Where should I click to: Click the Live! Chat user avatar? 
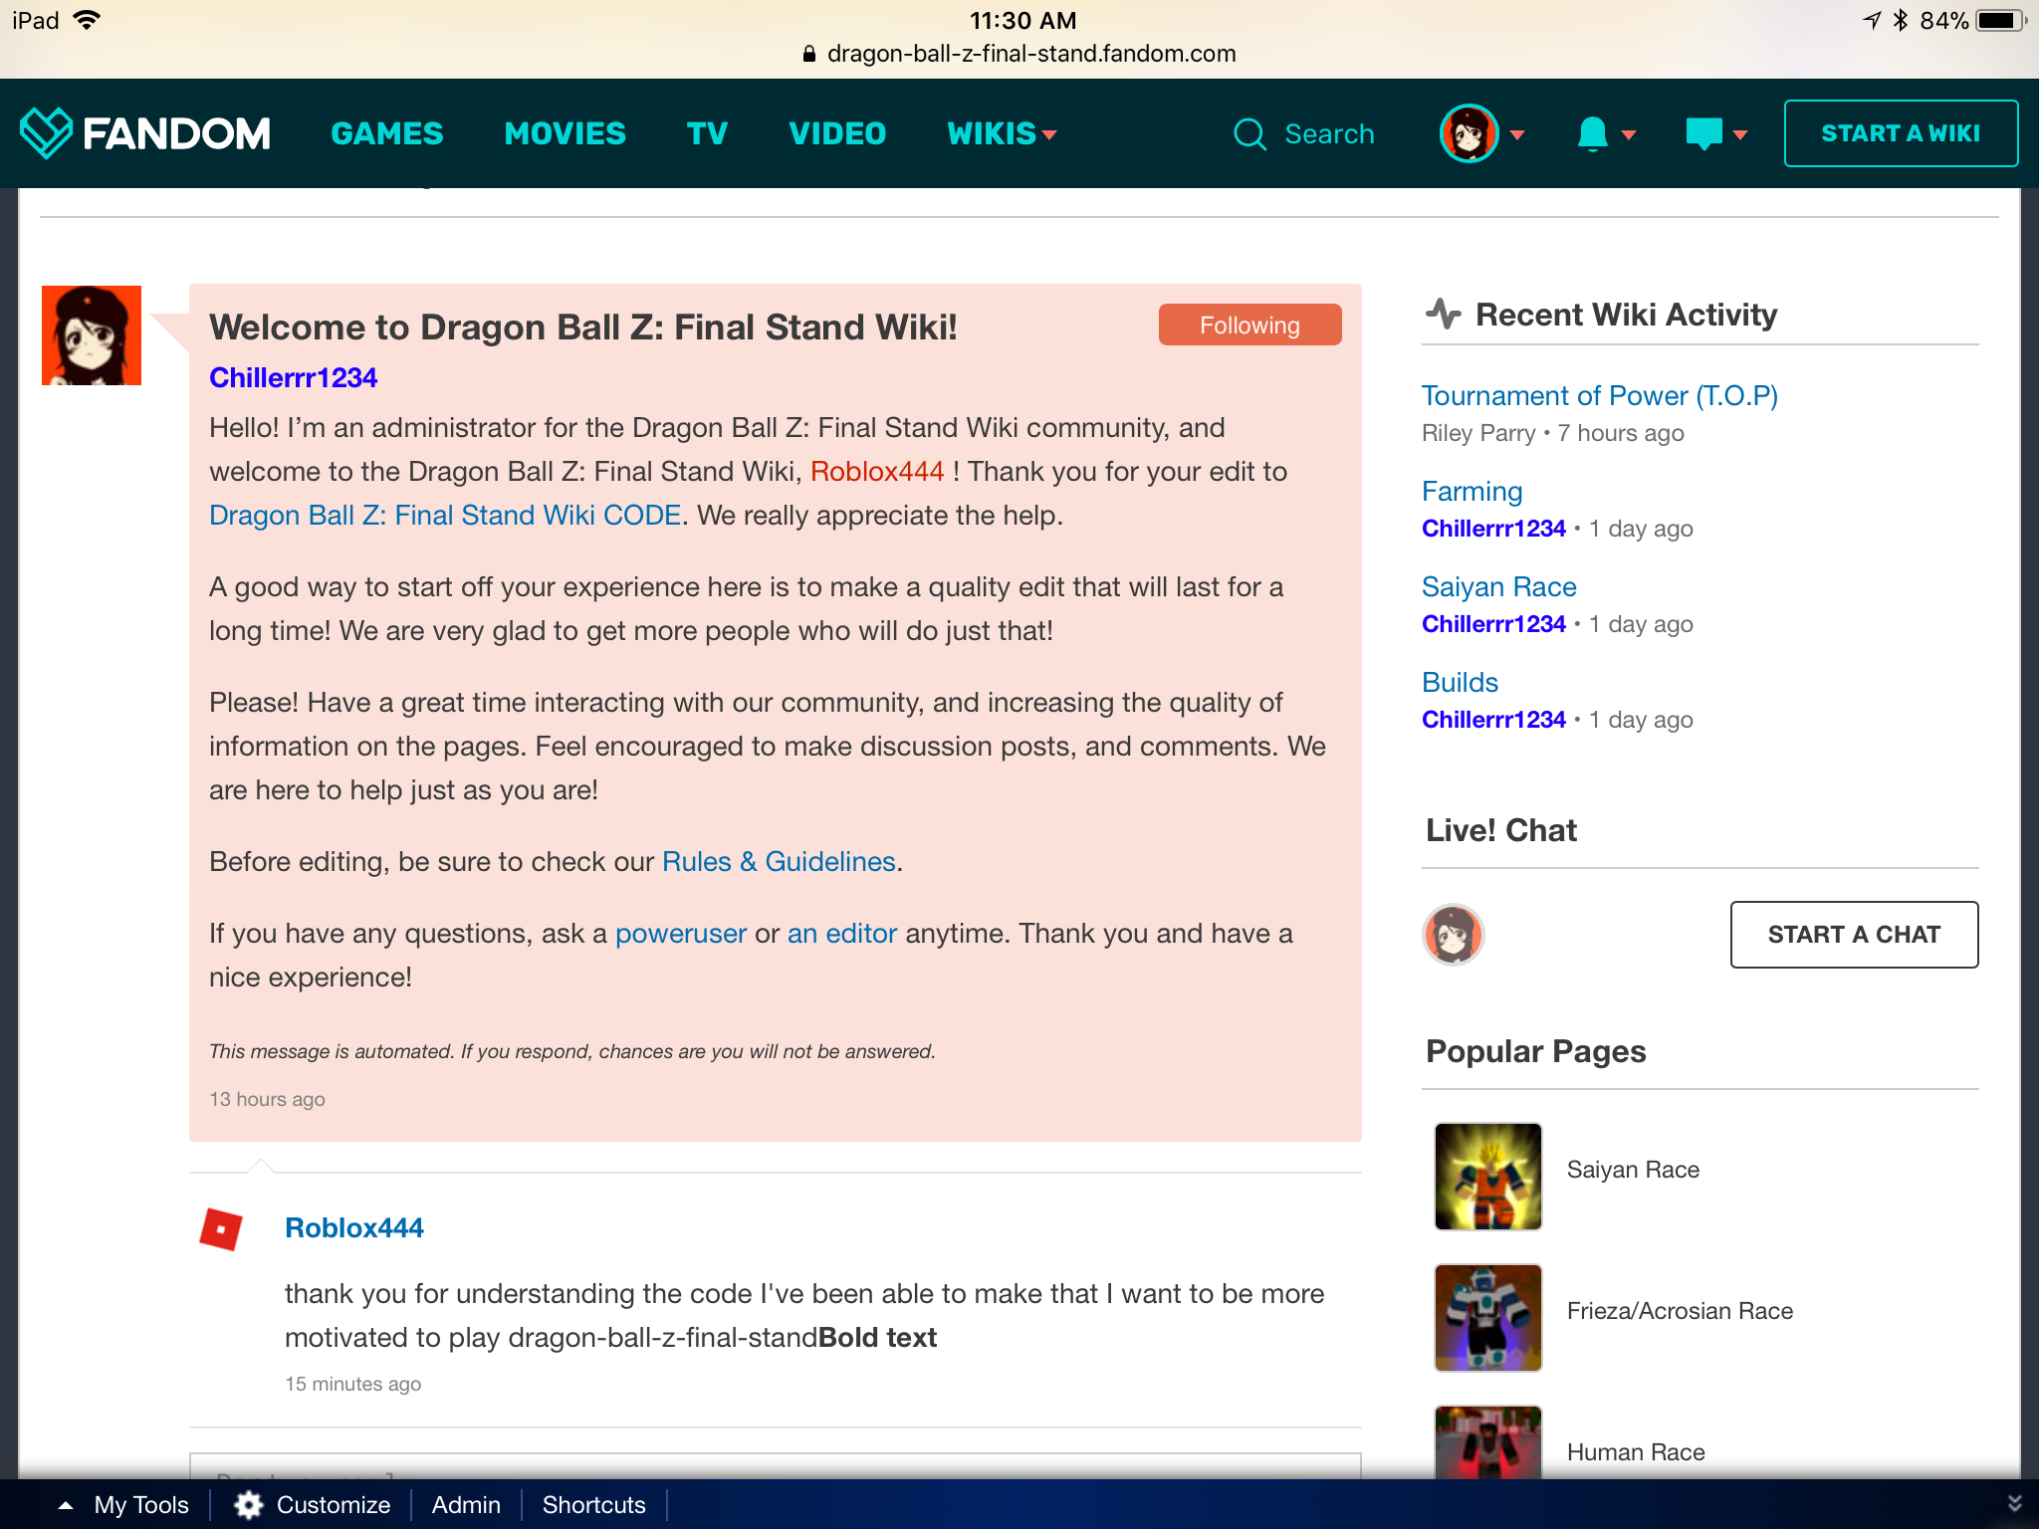[x=1453, y=935]
